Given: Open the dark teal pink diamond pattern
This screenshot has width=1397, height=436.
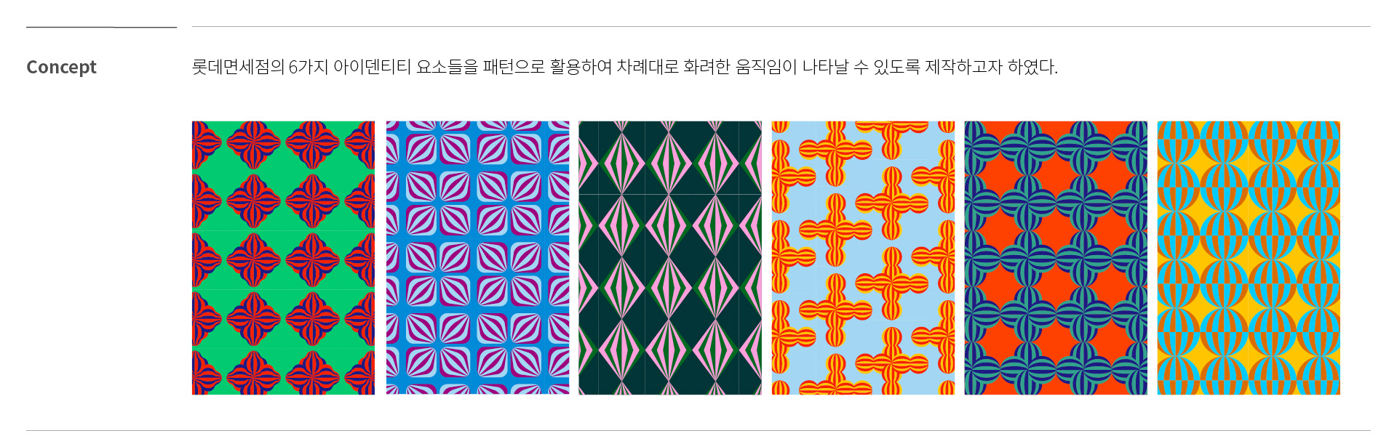Looking at the screenshot, I should [x=670, y=258].
